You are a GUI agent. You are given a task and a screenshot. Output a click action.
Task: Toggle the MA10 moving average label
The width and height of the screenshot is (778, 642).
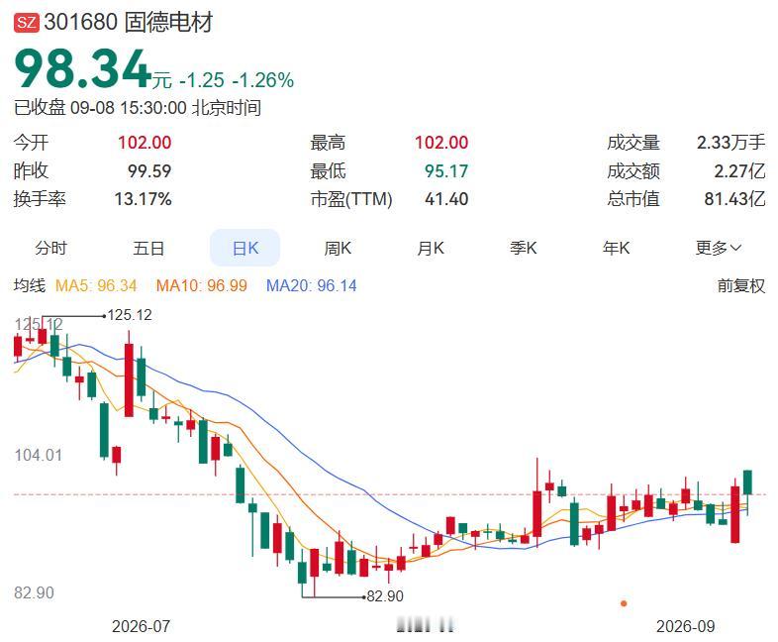(x=202, y=285)
